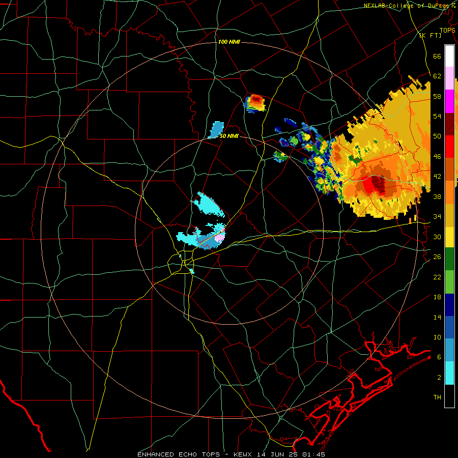This screenshot has width=458, height=458.
Task: Click the '58' legend value
Action: (x=437, y=96)
